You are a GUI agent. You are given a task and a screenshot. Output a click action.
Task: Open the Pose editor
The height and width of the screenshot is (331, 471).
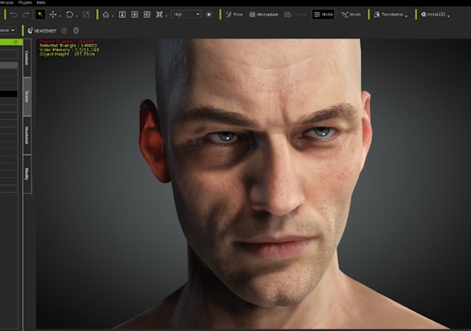234,15
